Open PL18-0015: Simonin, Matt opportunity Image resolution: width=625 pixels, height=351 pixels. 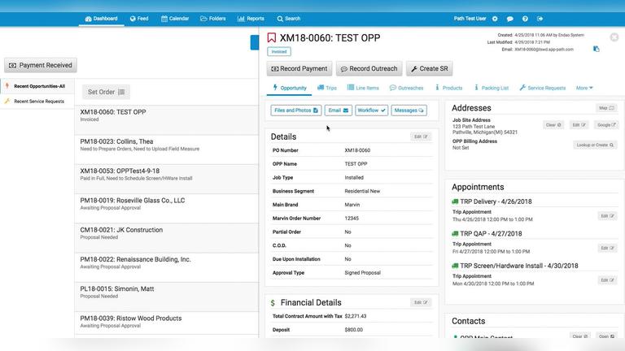click(x=167, y=297)
